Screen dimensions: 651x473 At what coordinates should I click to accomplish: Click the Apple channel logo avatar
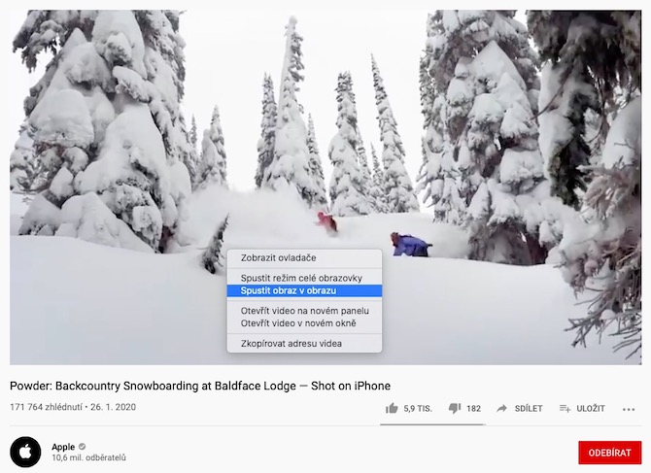pyautogui.click(x=25, y=452)
